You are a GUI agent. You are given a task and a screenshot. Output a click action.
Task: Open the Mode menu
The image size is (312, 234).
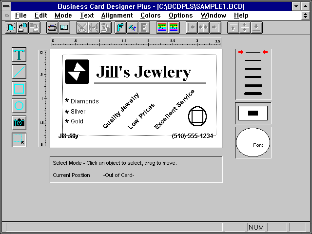pos(63,16)
